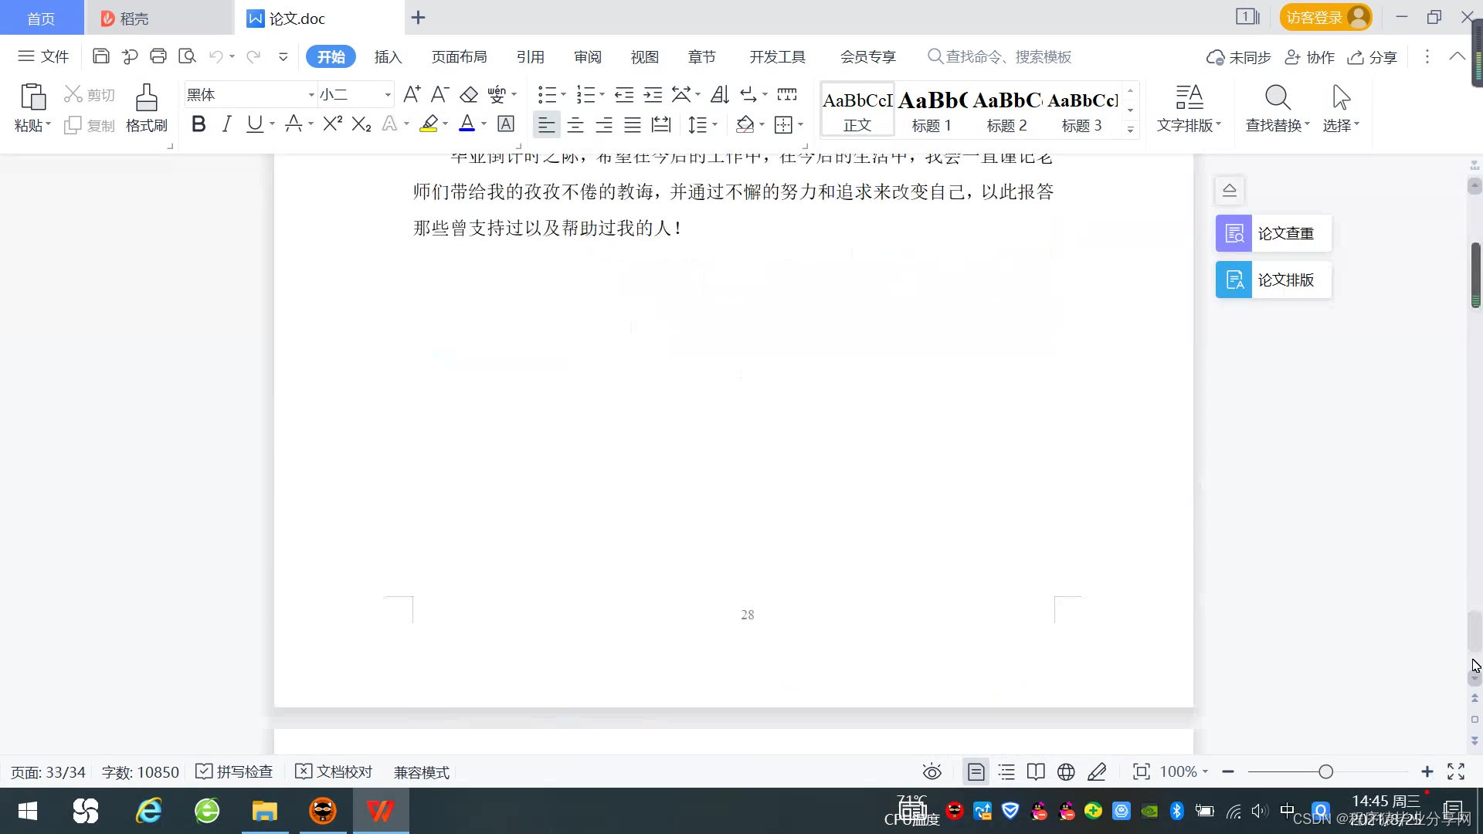Click the print icon in quick toolbar
1483x834 pixels.
(x=158, y=56)
